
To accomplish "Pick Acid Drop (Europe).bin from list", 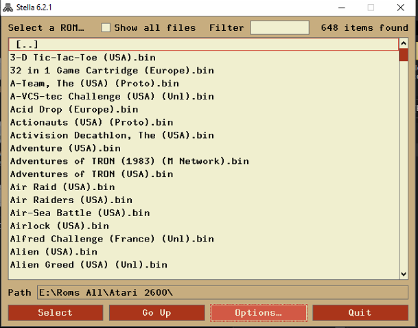I will 74,109.
